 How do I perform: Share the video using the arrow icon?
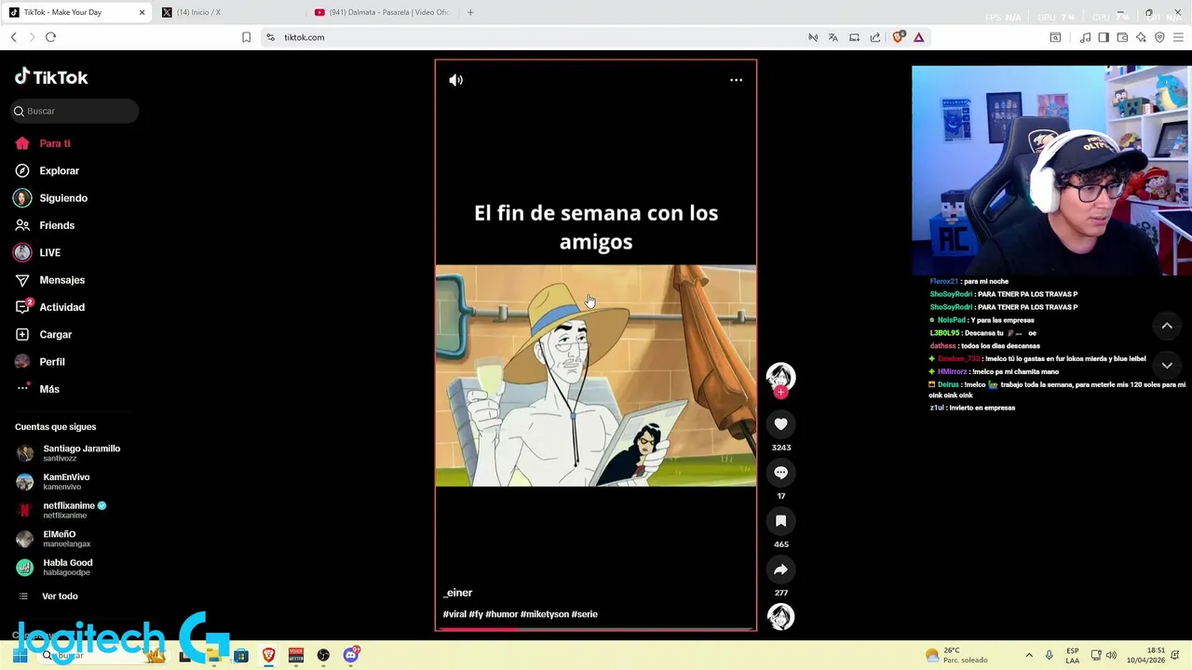pos(780,569)
